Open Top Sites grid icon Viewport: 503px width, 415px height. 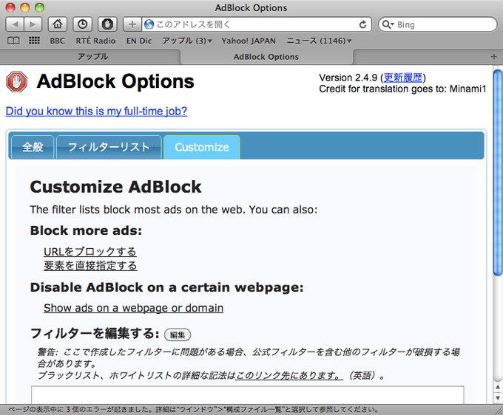34,41
